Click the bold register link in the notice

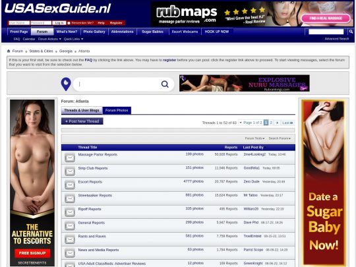169,60
